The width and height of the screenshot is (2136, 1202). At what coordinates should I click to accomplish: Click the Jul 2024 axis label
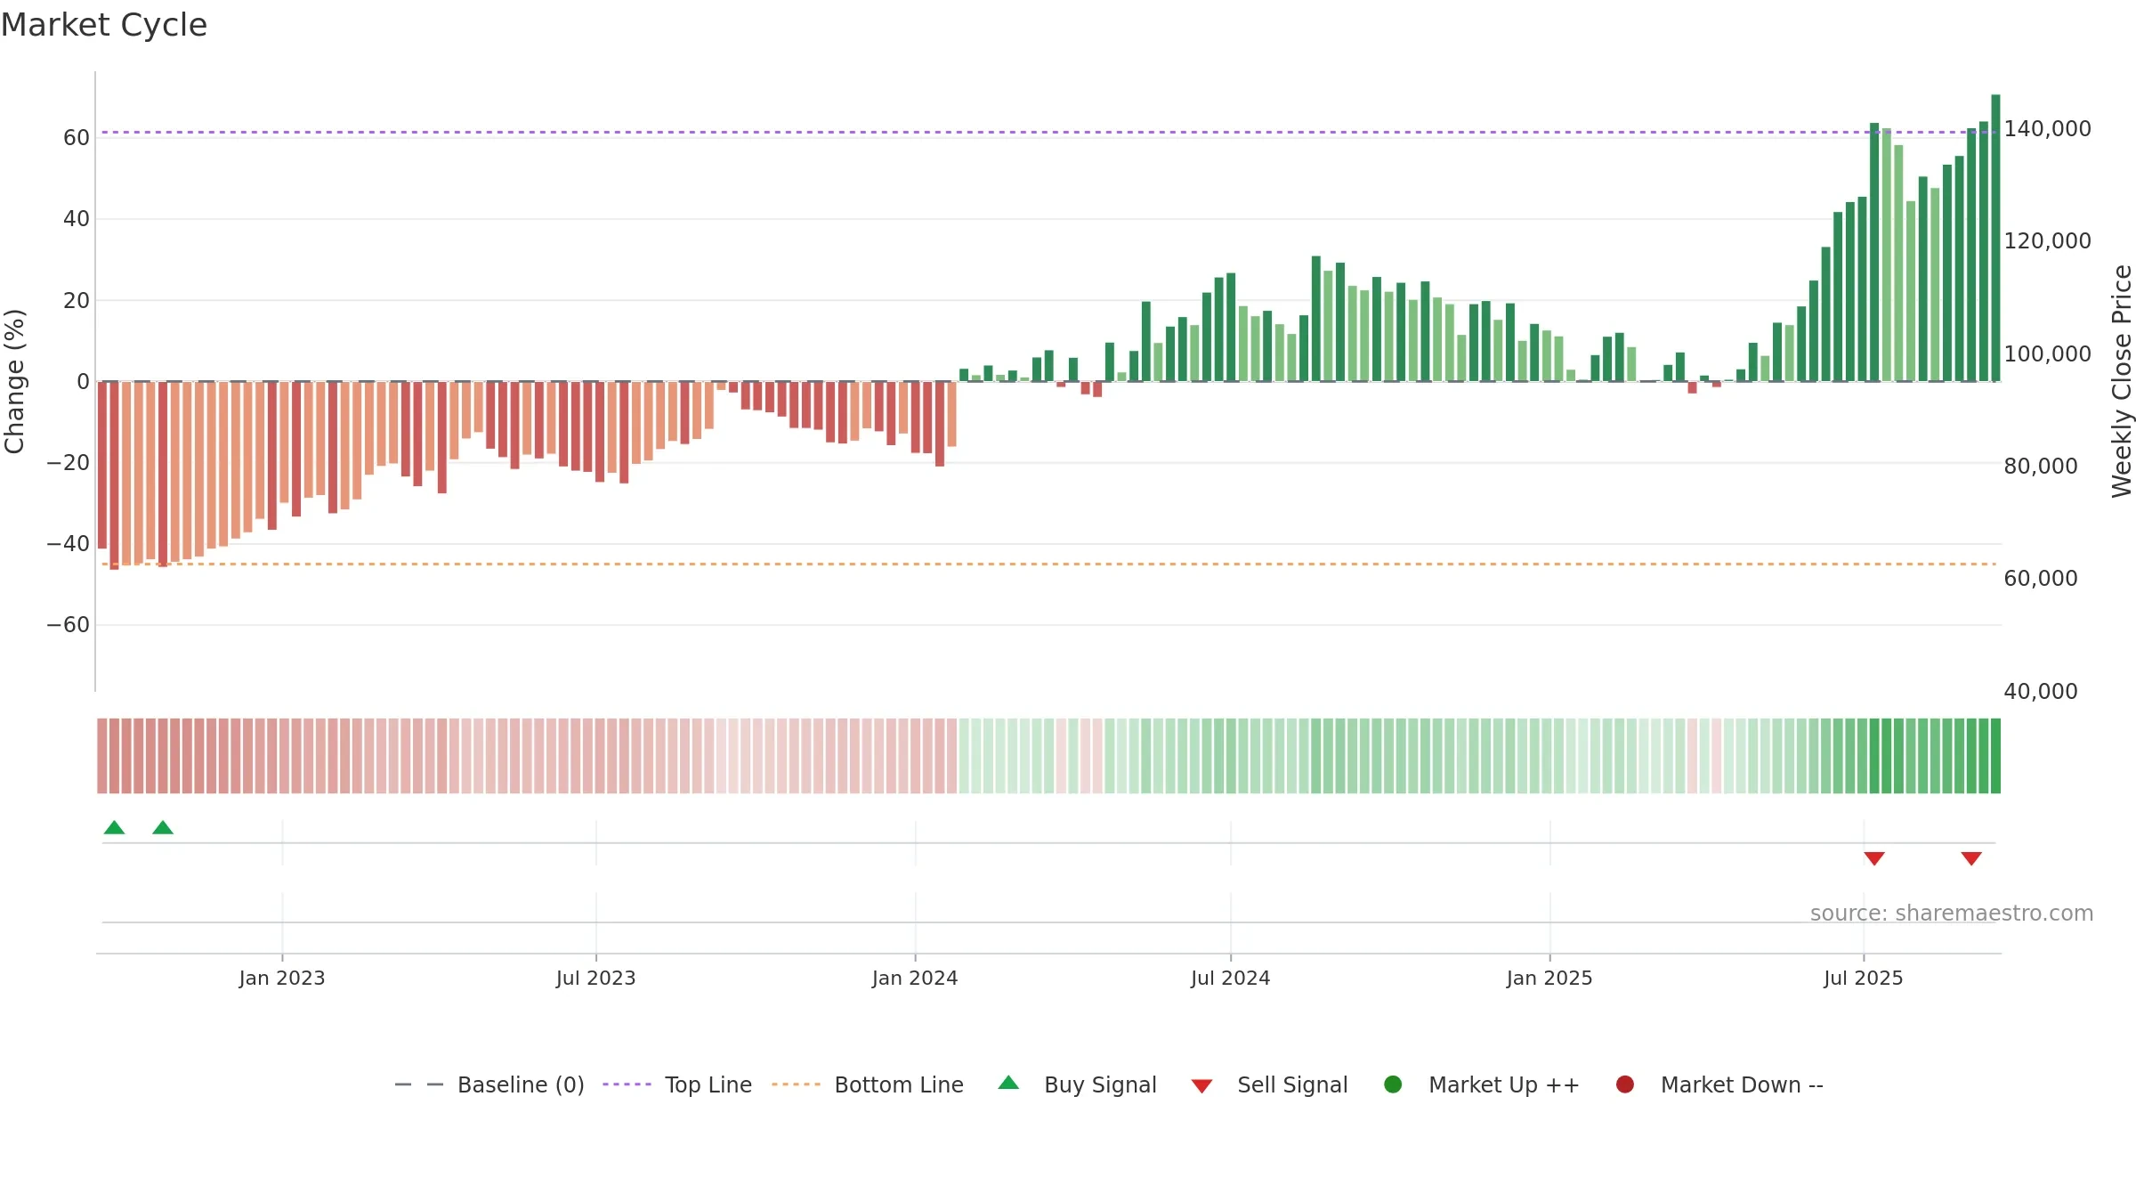pyautogui.click(x=1231, y=978)
